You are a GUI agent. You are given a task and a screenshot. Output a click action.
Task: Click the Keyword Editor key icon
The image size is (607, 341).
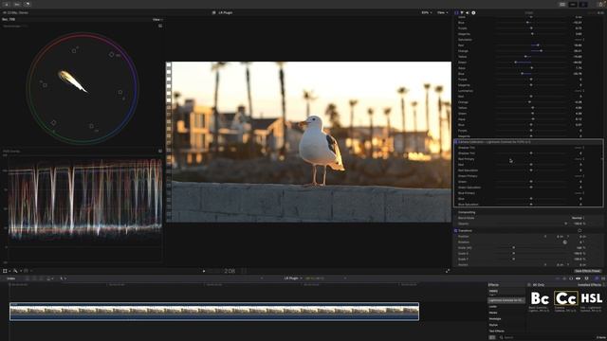tap(17, 4)
